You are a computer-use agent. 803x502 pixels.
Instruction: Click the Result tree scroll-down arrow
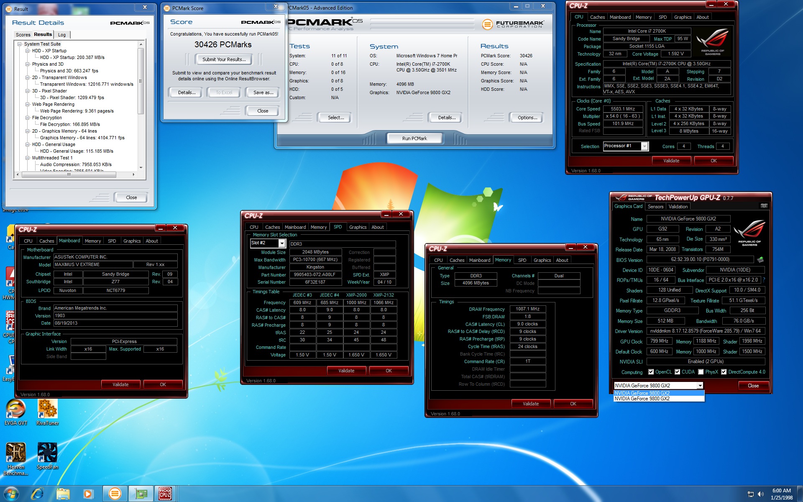click(x=141, y=167)
